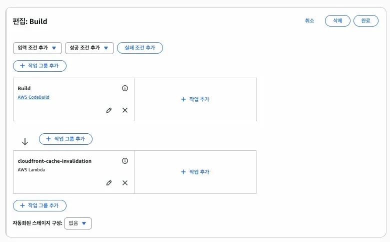Edit the Build action with pencil icon
This screenshot has width=390, height=242.
[109, 110]
